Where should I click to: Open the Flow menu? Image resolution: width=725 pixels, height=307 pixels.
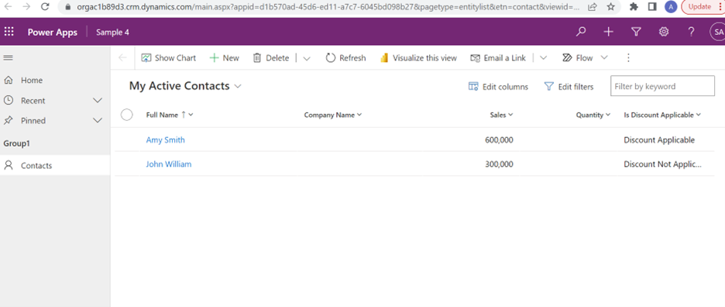(585, 58)
